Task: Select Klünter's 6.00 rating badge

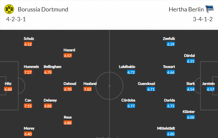Action: 191,117
